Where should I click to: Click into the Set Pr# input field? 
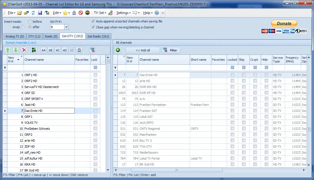pyautogui.click(x=57, y=27)
